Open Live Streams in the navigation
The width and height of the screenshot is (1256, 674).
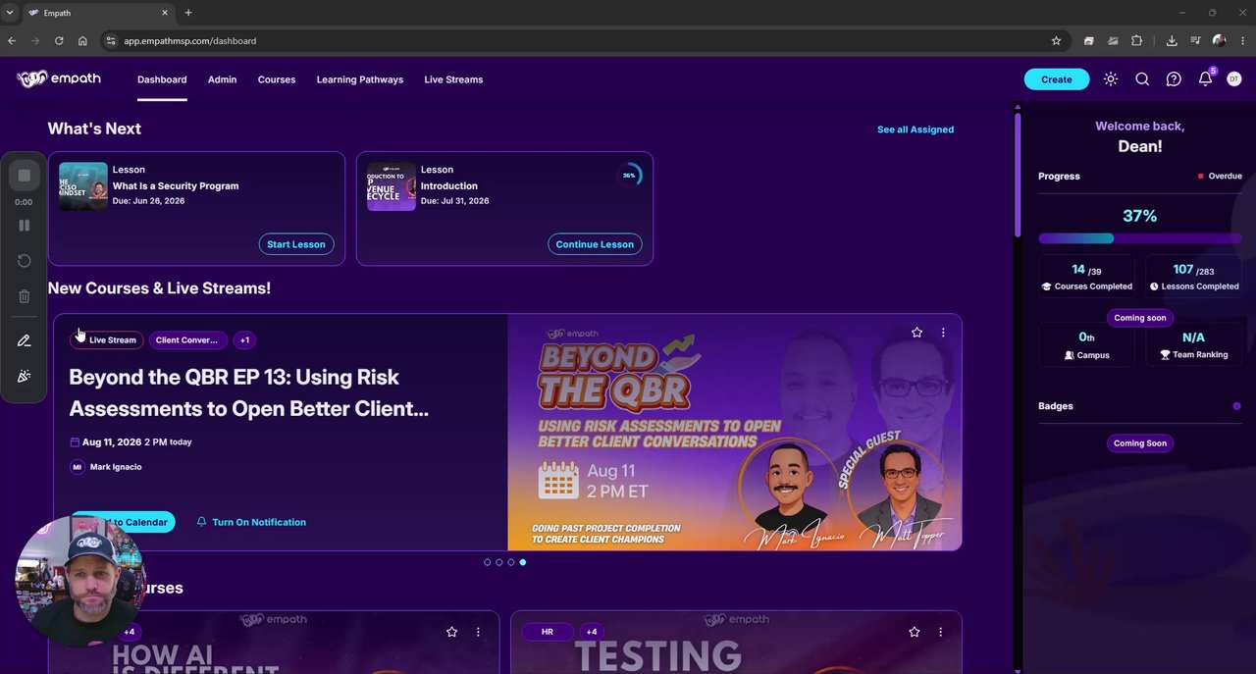[453, 79]
